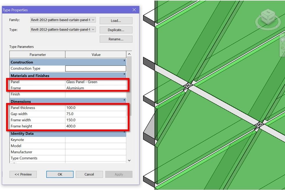This screenshot has height=190, width=285.
Task: Select the Panel parameter row label
Action: [15, 82]
